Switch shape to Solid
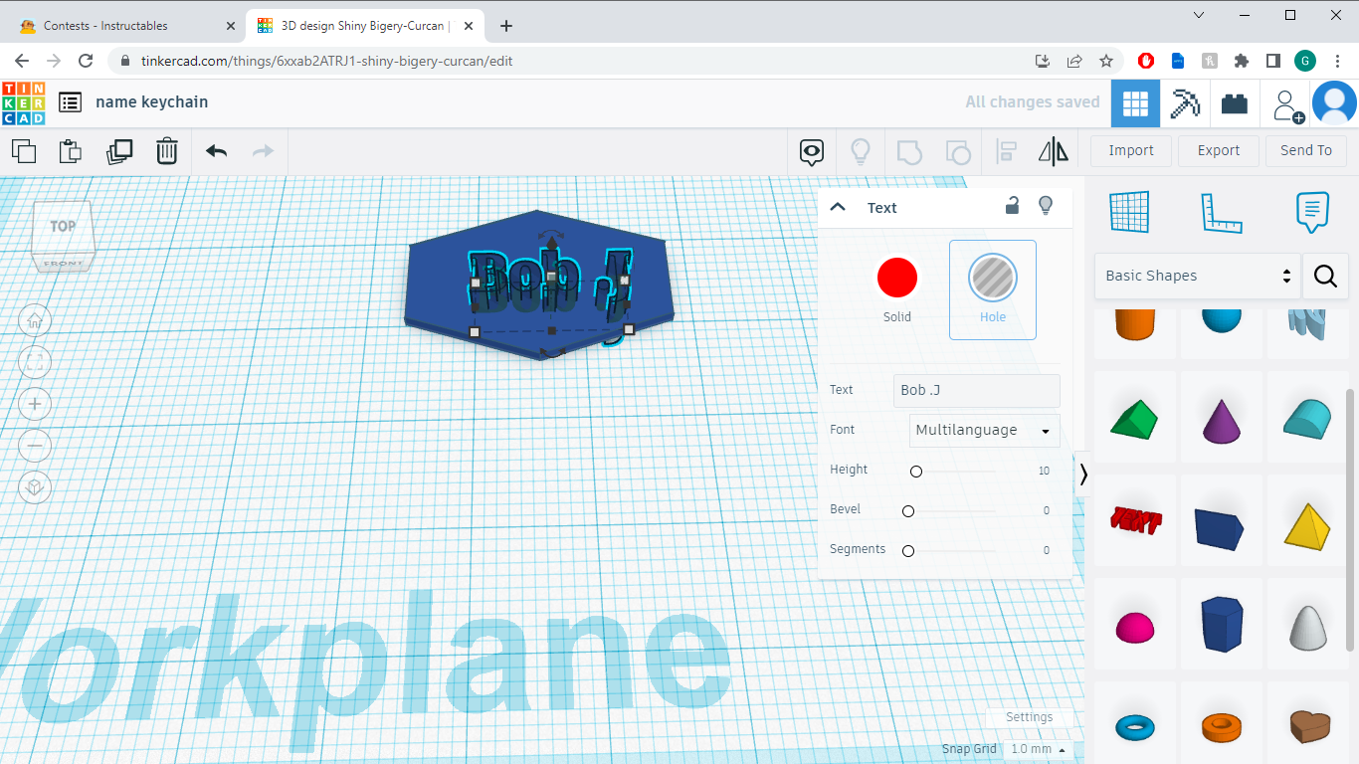Viewport: 1359px width, 764px height. [896, 278]
